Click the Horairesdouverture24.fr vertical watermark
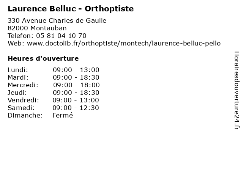 pos(237,91)
